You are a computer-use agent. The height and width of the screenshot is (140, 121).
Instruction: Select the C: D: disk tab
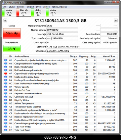(x=9, y=13)
